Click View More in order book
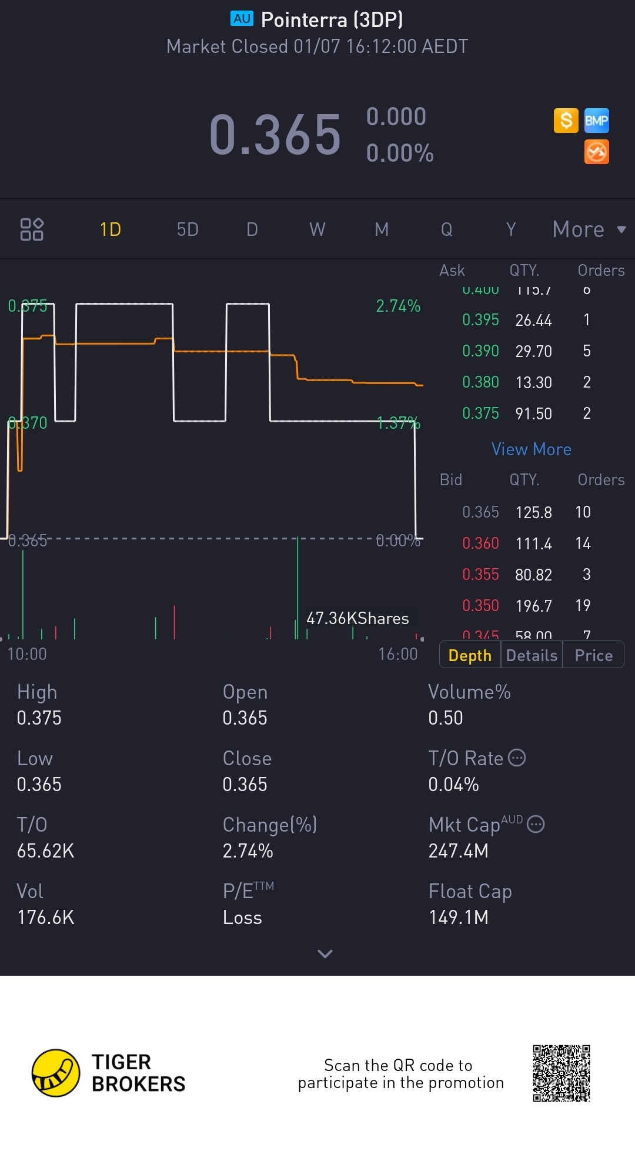The width and height of the screenshot is (635, 1171). 531,449
